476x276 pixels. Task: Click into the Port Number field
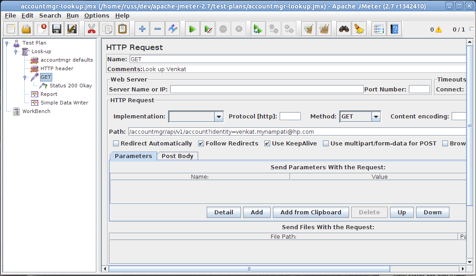[x=420, y=89]
